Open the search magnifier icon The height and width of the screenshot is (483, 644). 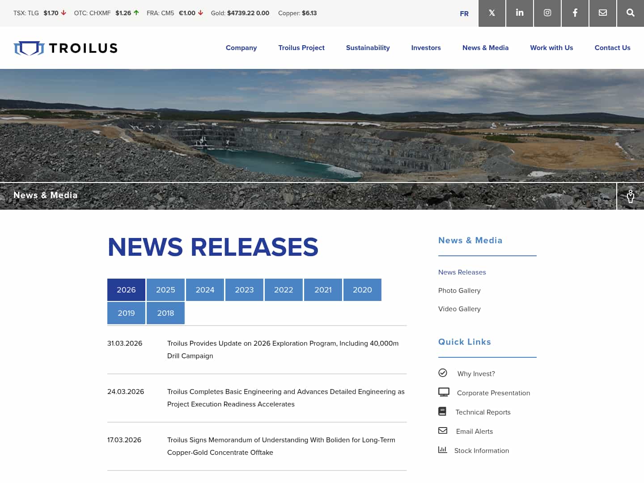(x=630, y=13)
